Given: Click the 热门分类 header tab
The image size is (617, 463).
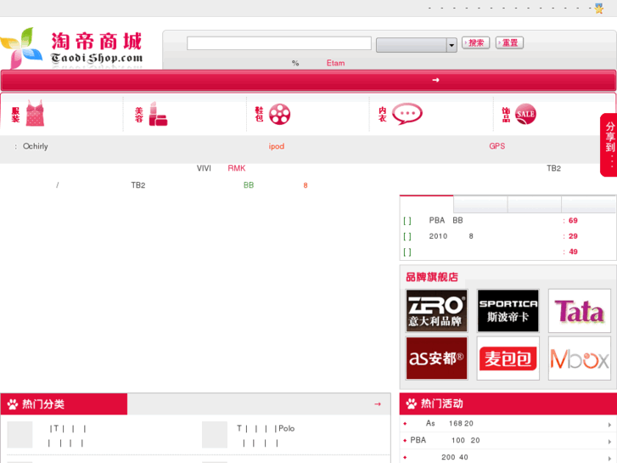Looking at the screenshot, I should 64,404.
